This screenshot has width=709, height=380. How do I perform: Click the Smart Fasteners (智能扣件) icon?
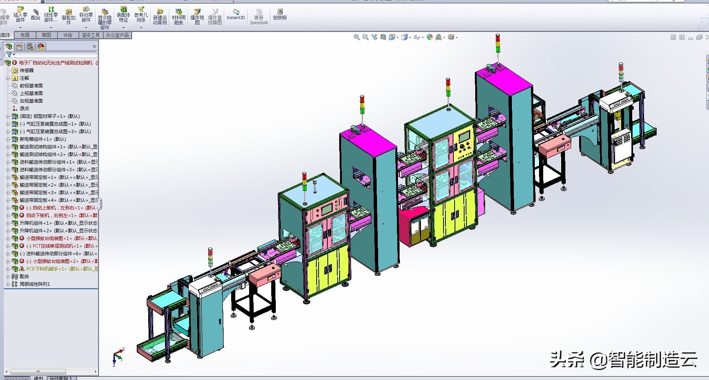[68, 17]
